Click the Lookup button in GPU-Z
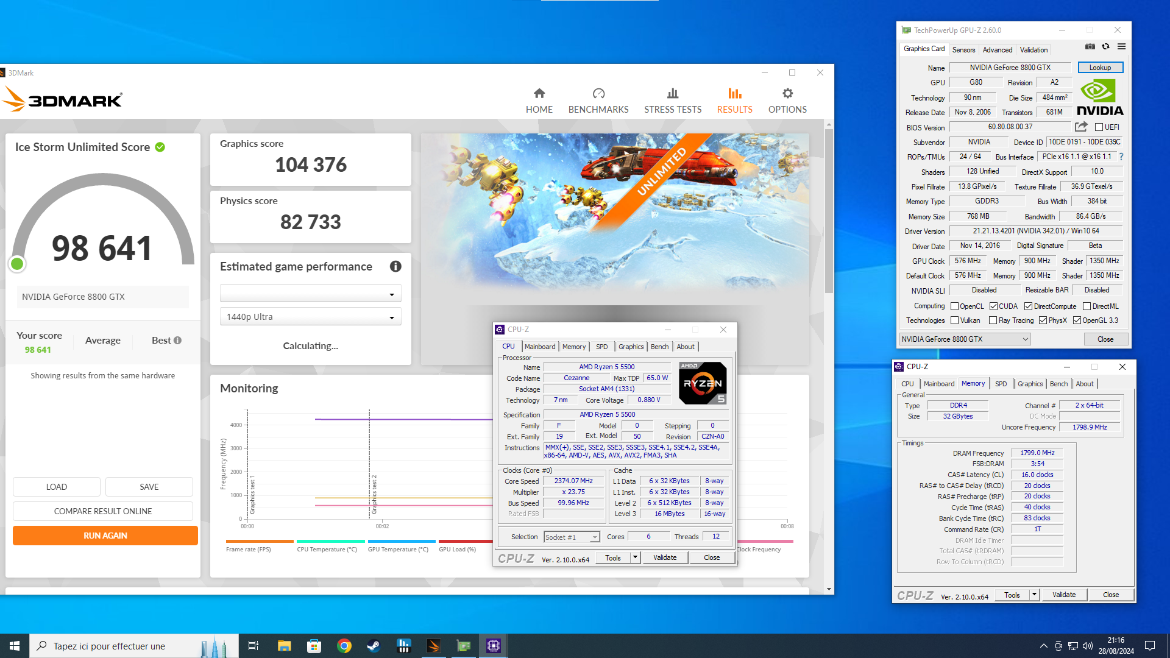This screenshot has width=1170, height=658. (x=1100, y=68)
